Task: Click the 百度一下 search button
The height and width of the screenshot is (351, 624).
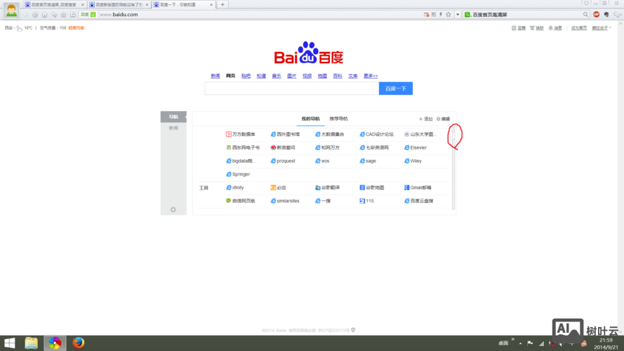Action: 396,88
